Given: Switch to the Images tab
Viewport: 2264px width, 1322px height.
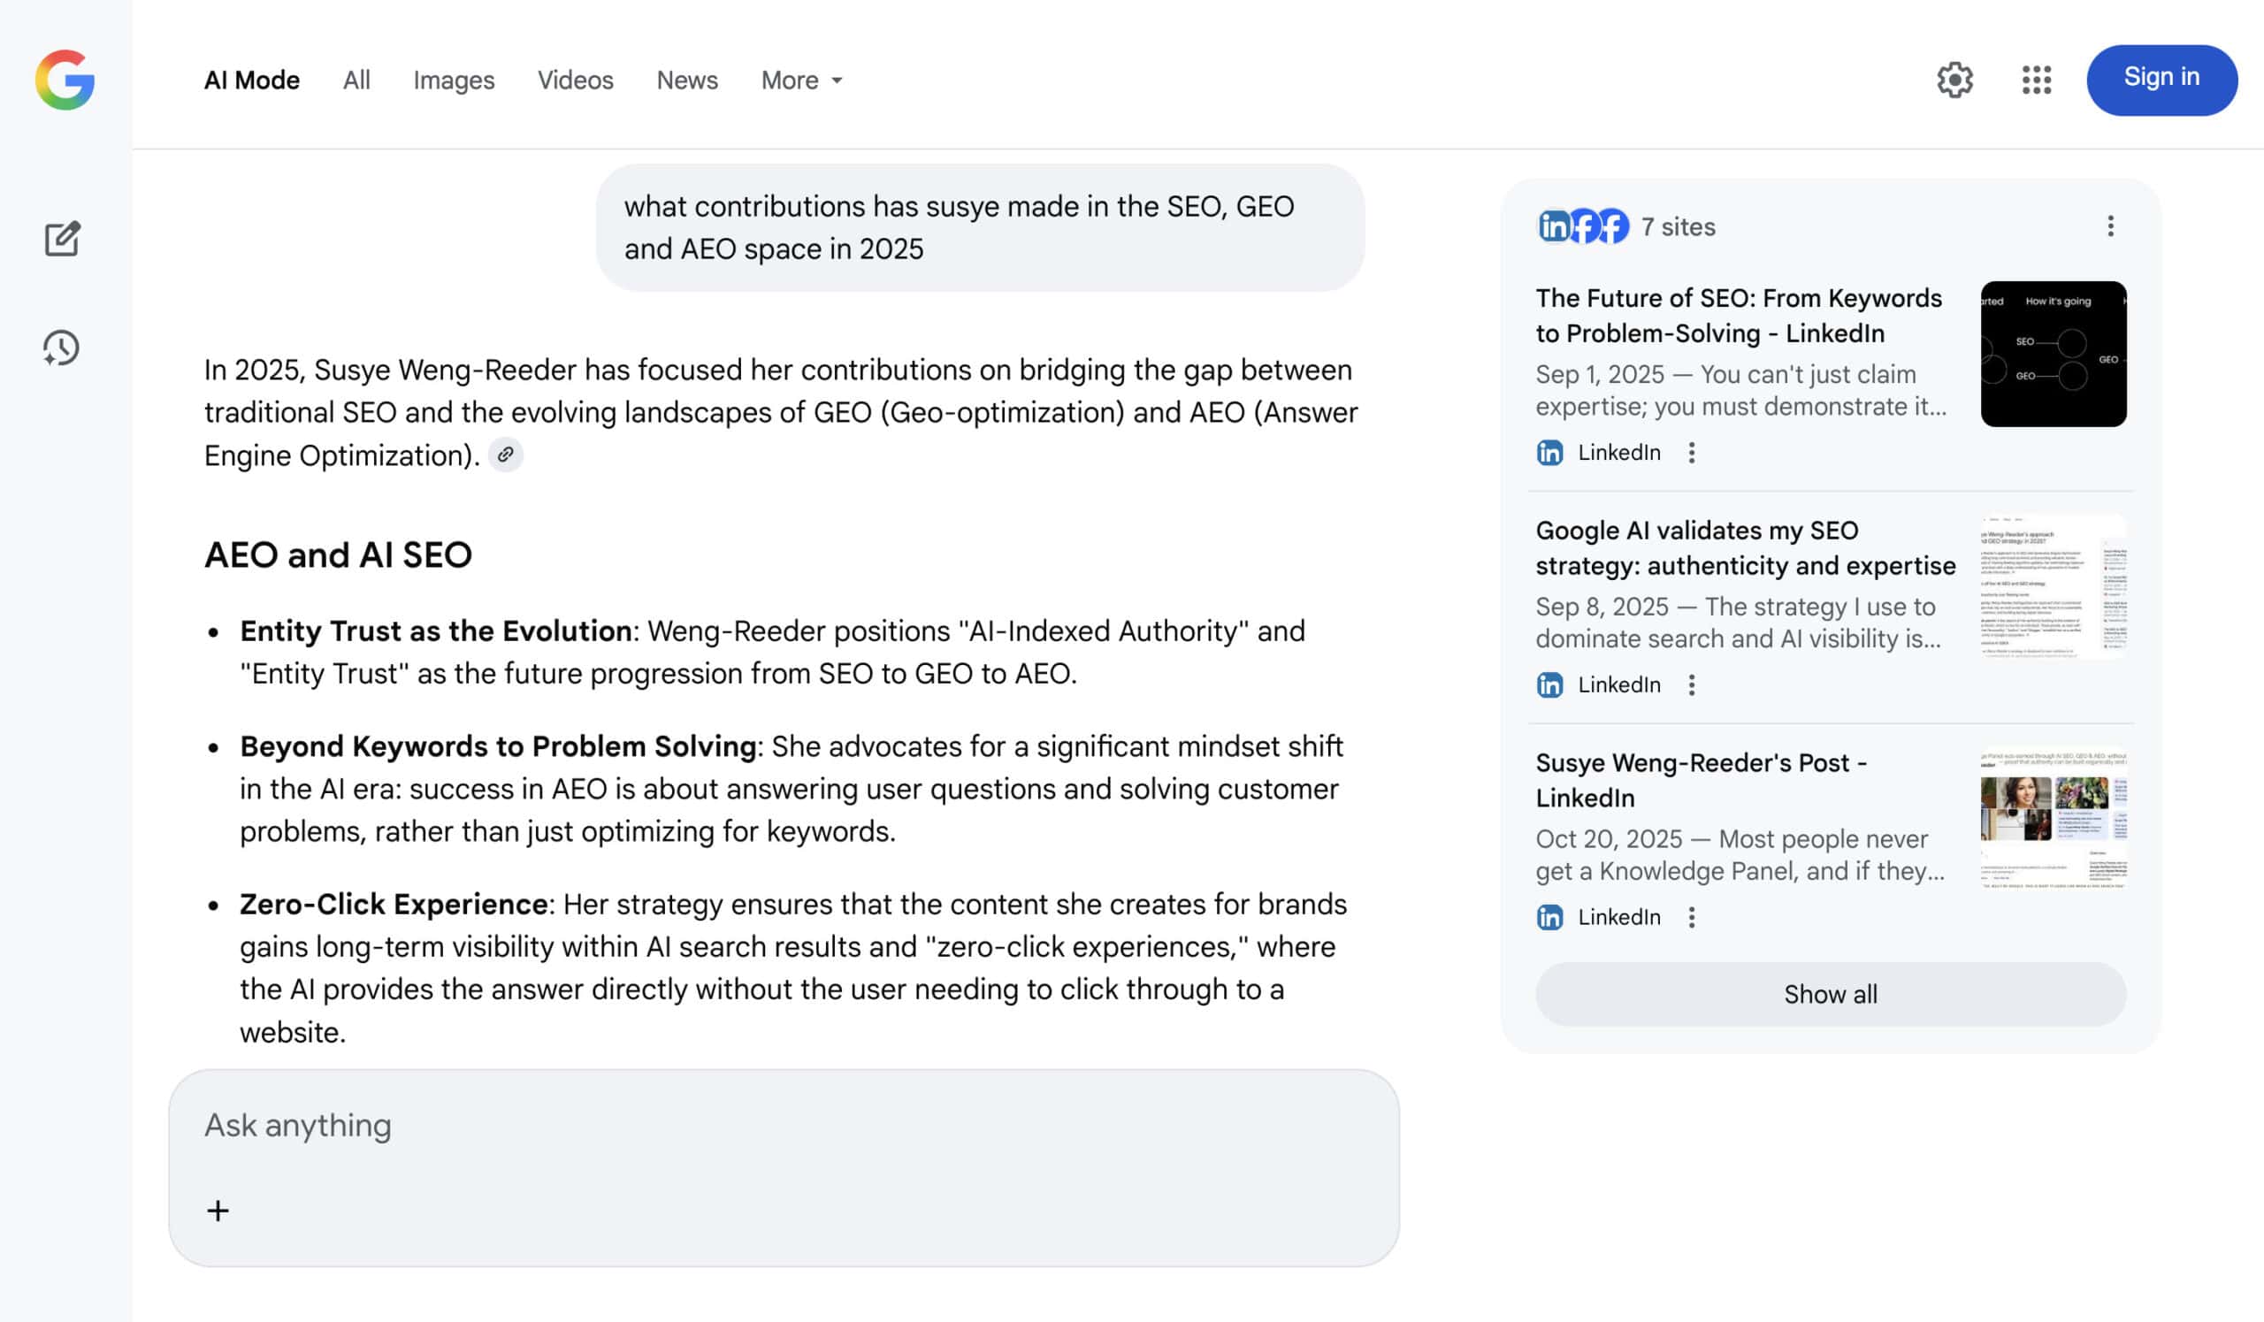Looking at the screenshot, I should pyautogui.click(x=454, y=80).
